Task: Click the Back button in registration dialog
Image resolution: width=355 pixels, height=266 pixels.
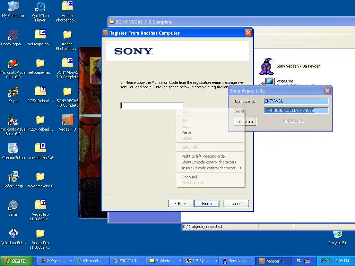Action: [x=181, y=204]
